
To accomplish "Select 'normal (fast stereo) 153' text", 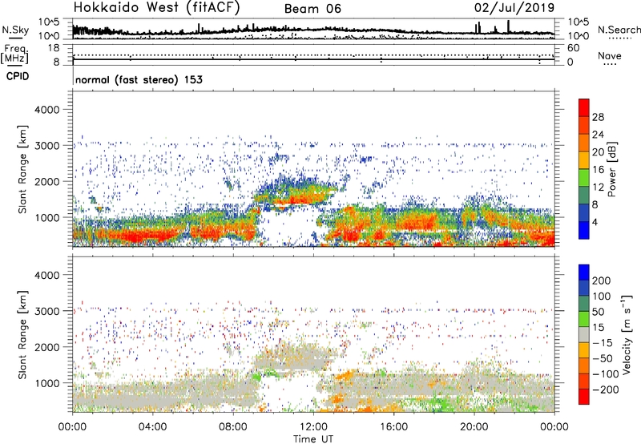I will [139, 79].
